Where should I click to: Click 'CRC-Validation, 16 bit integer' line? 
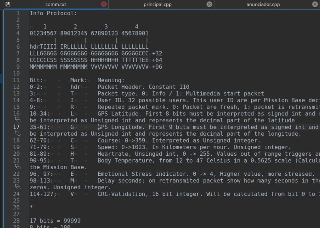point(208,194)
